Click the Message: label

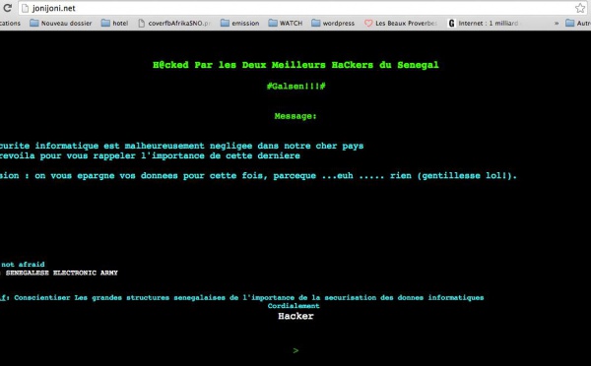point(295,116)
